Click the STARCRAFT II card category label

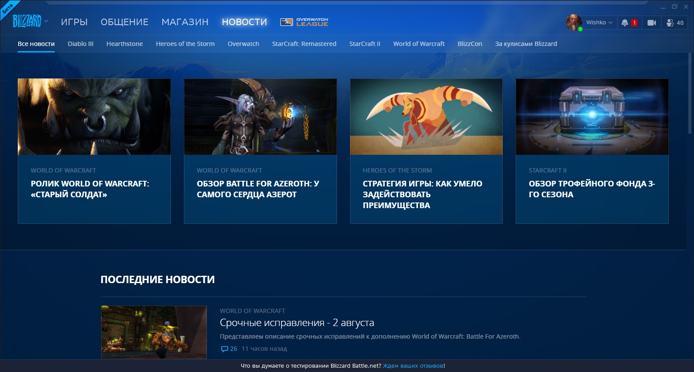click(547, 170)
